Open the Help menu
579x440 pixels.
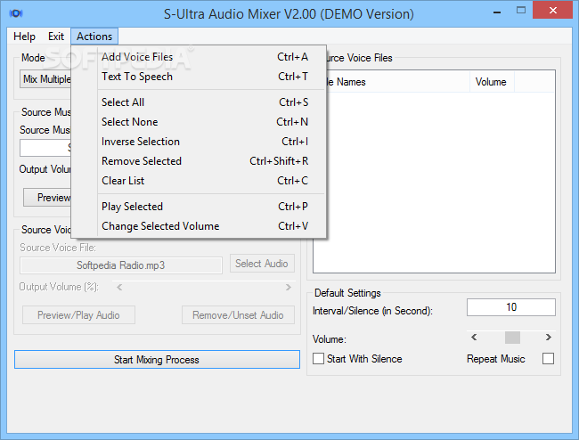click(x=25, y=37)
